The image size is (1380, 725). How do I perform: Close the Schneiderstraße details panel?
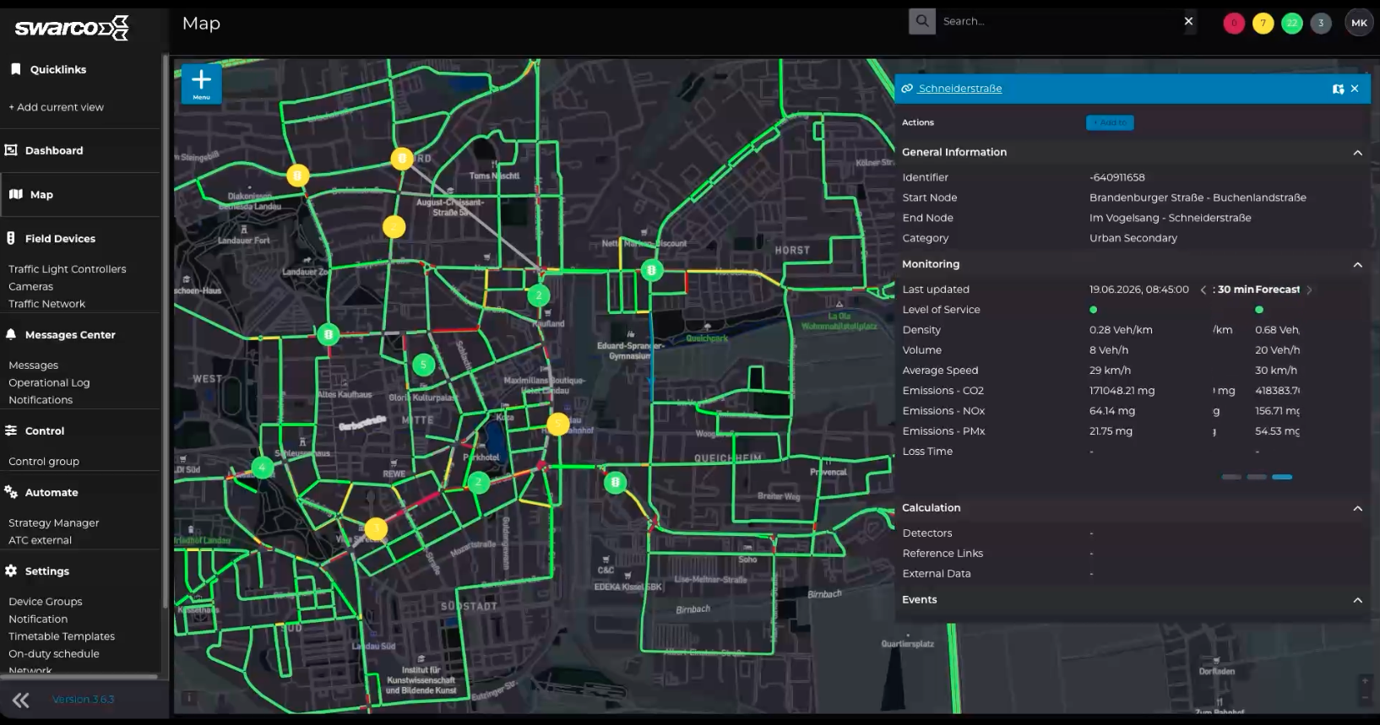[x=1355, y=89]
